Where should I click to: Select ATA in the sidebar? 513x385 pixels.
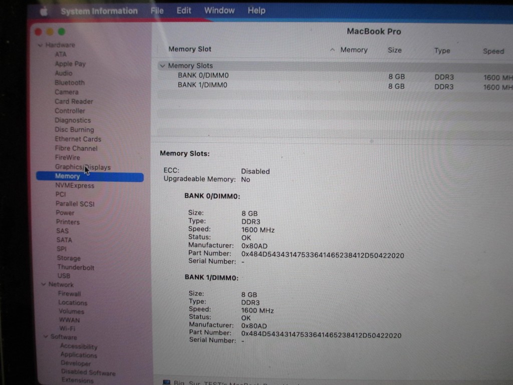[x=61, y=54]
